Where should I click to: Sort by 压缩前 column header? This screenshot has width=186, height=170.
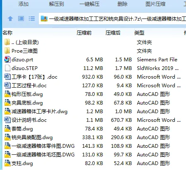(x=84, y=33)
